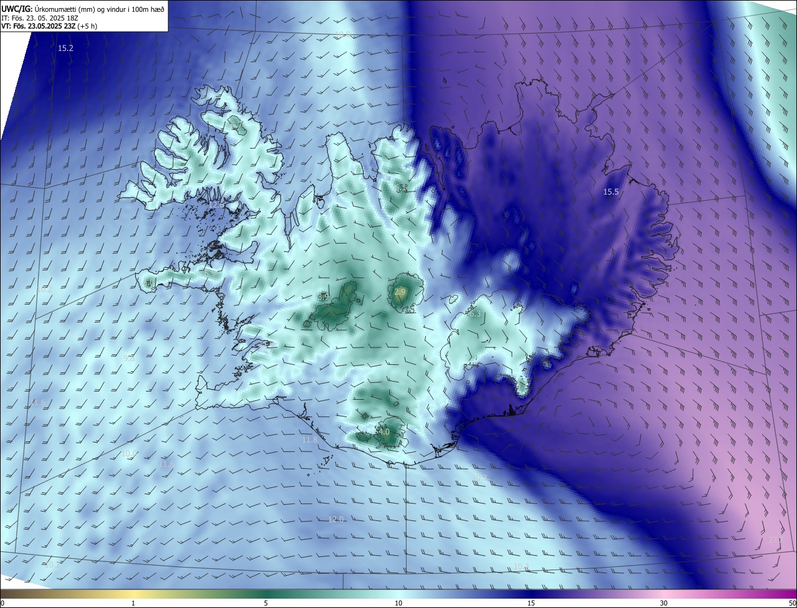Click the 2.9 value label on the glacier
797x608 pixels.
[400, 292]
